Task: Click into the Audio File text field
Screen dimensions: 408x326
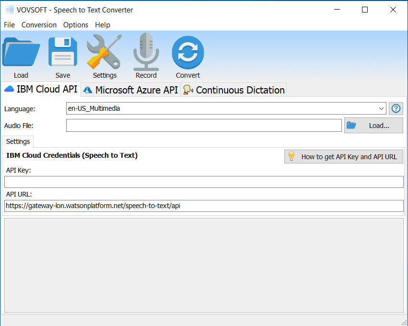Action: click(x=204, y=126)
